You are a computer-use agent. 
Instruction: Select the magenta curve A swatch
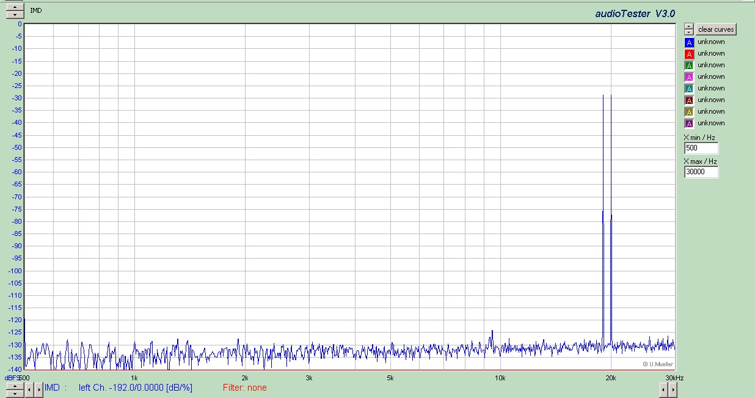(x=689, y=77)
